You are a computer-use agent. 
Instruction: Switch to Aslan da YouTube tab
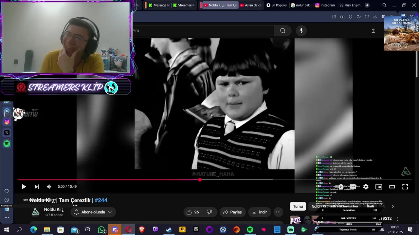250,5
